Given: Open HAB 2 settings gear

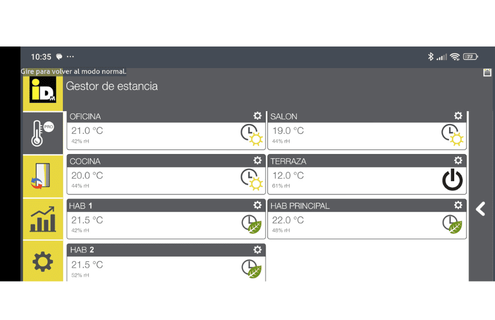Looking at the screenshot, I should [x=257, y=250].
